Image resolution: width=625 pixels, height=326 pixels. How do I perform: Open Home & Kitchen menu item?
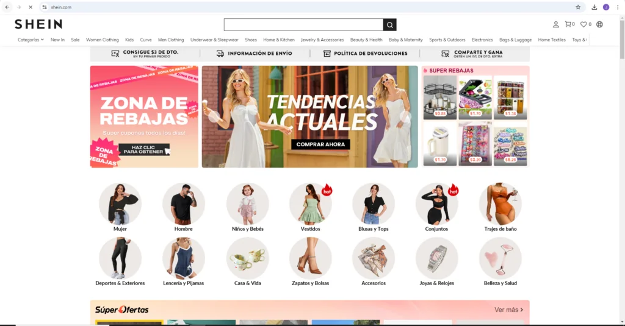279,40
